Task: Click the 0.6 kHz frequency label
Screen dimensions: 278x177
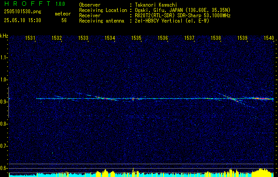Action: [x=3, y=168]
